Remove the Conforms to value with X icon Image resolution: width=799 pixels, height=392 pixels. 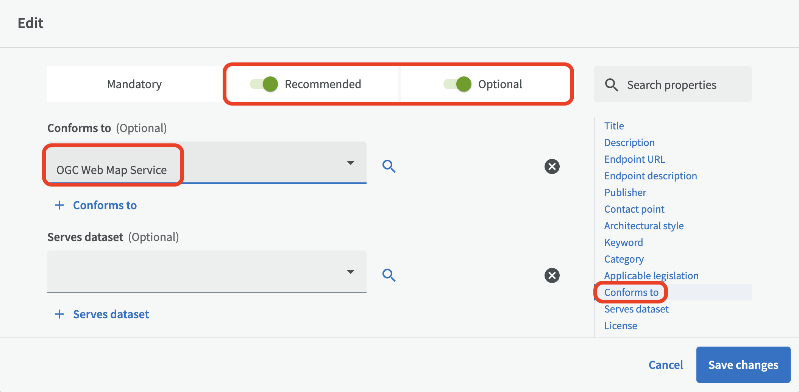coord(552,166)
